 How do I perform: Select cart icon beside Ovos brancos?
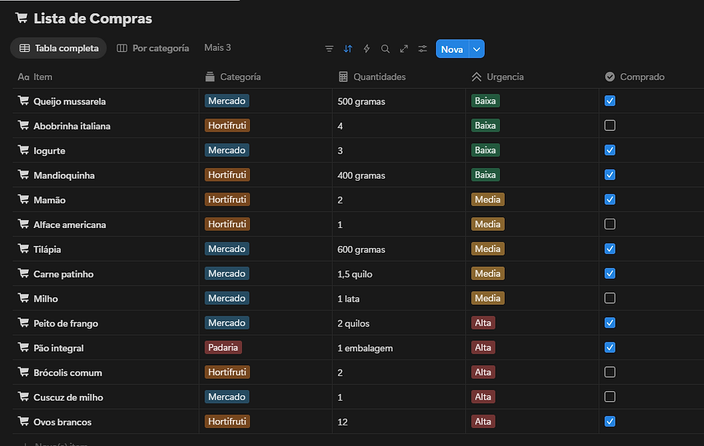click(23, 422)
